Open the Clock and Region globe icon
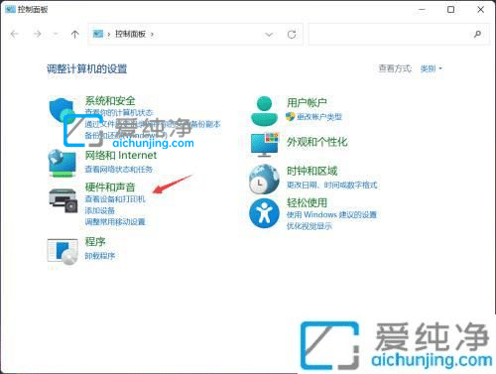 [264, 179]
